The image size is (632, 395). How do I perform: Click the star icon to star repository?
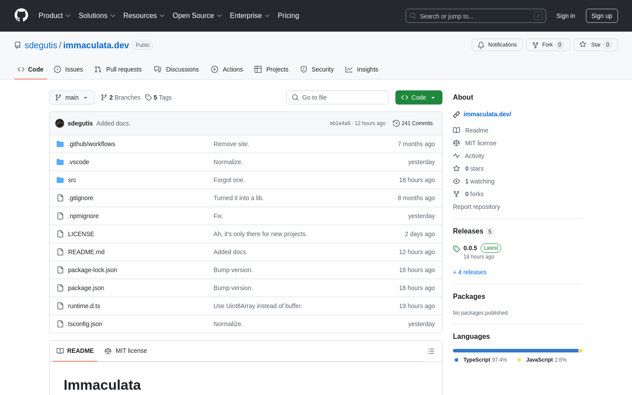point(583,44)
